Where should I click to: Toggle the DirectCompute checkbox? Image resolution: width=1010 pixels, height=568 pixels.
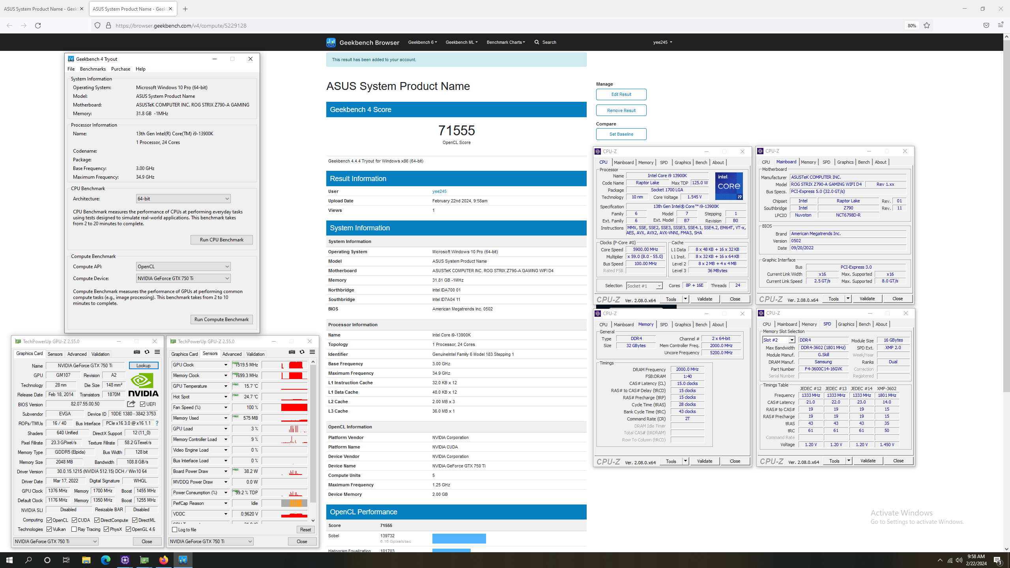point(97,520)
